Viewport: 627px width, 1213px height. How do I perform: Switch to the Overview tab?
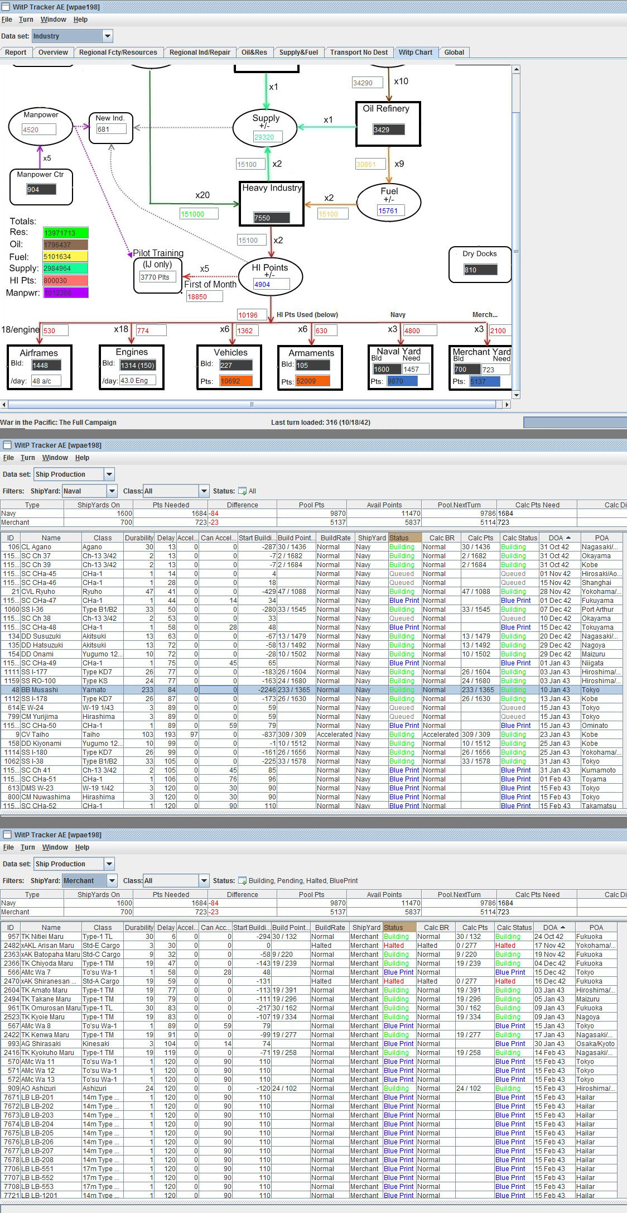(x=53, y=52)
